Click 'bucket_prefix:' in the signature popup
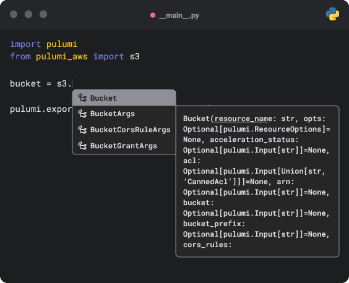Viewport: 349px width, 283px height. [x=214, y=224]
